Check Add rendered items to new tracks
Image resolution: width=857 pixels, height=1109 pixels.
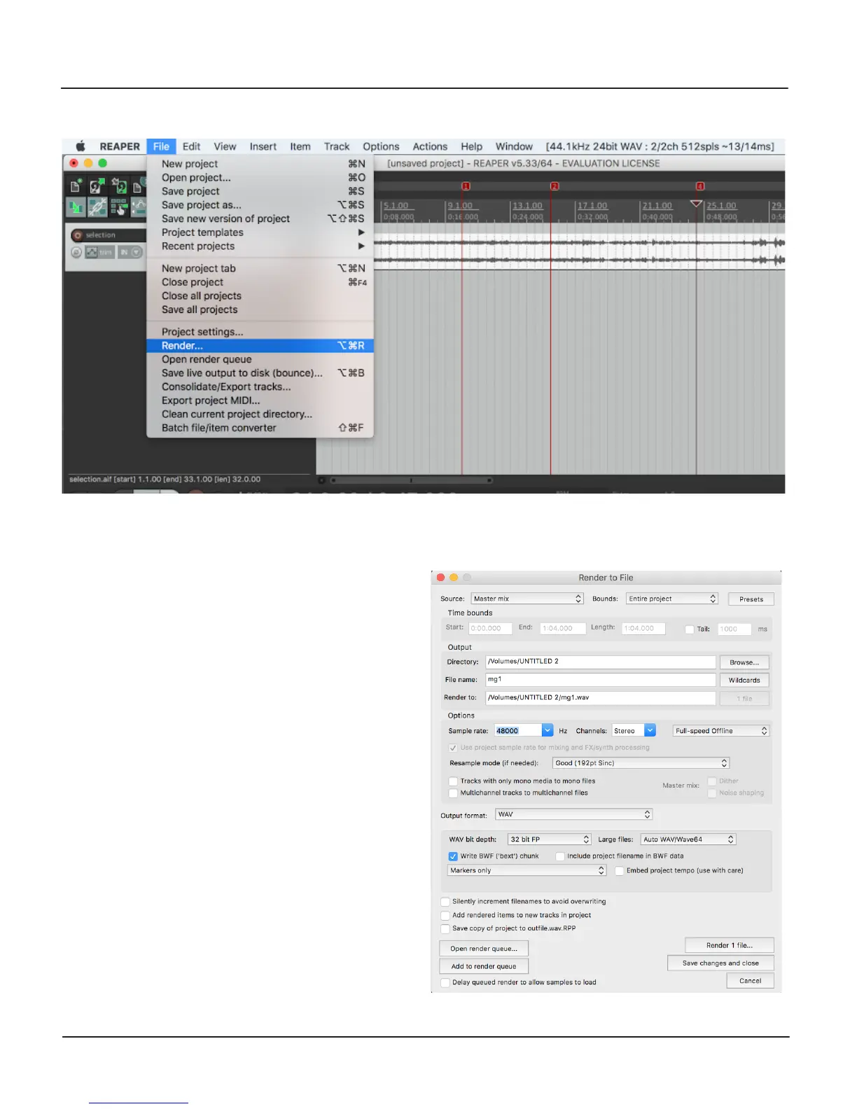coord(445,915)
